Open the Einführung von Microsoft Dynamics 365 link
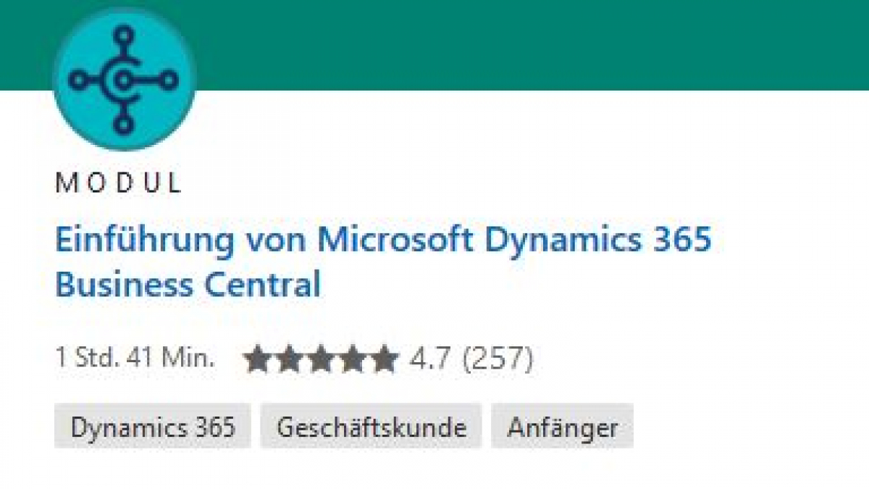Image resolution: width=869 pixels, height=489 pixels. [x=383, y=240]
